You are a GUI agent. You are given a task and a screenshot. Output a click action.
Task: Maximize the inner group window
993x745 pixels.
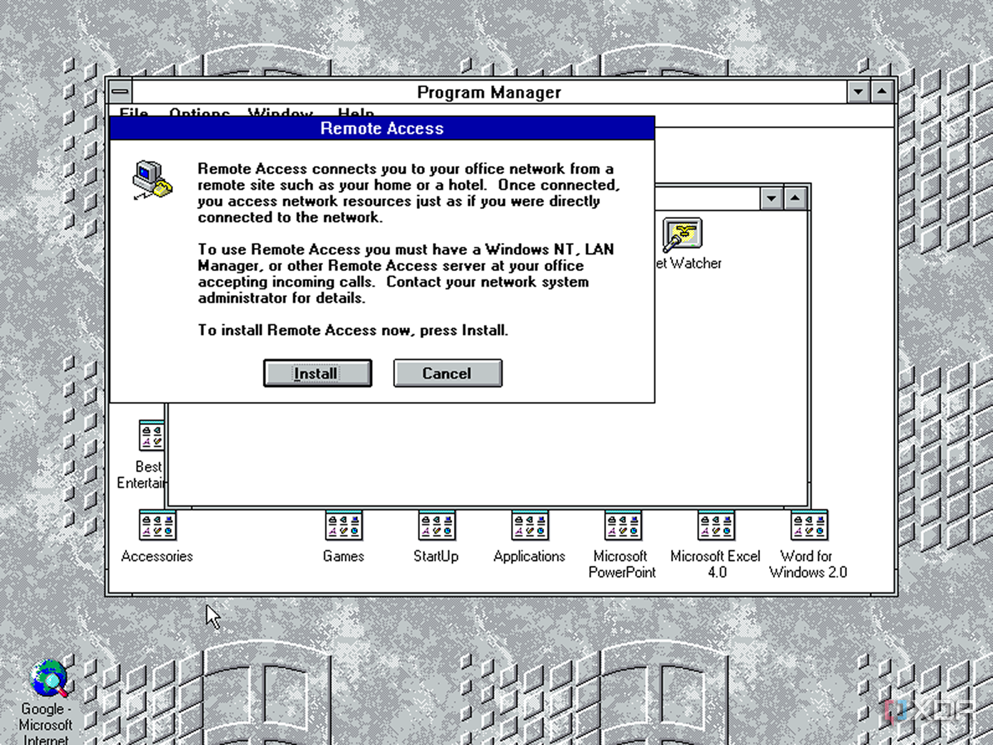795,199
